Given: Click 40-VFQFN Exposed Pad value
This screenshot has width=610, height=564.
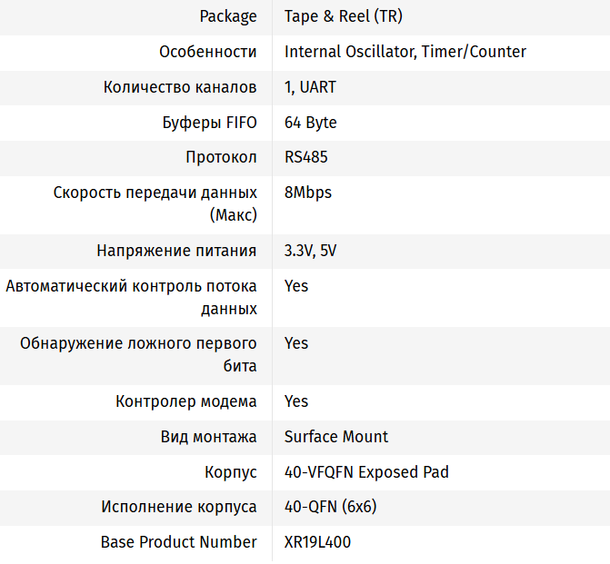Looking at the screenshot, I should (366, 472).
